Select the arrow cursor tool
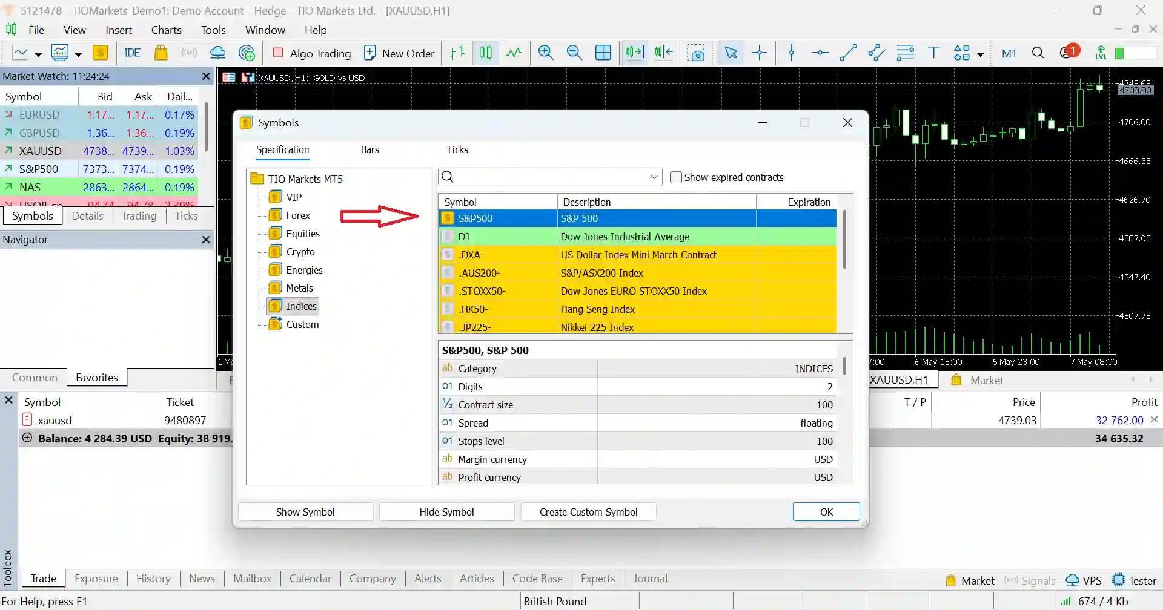 pyautogui.click(x=731, y=53)
